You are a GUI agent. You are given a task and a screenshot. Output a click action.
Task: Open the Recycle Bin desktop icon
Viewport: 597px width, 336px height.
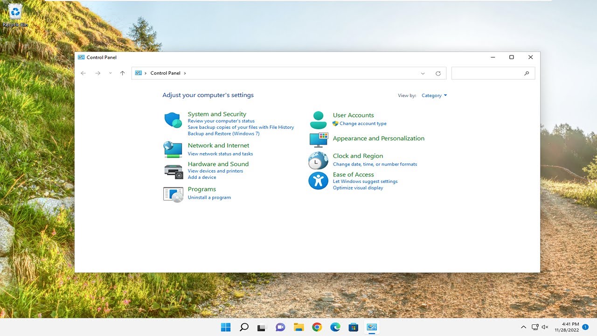click(x=15, y=15)
